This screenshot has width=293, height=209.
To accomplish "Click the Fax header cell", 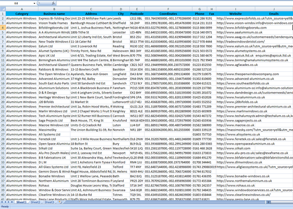I will click(212, 13).
